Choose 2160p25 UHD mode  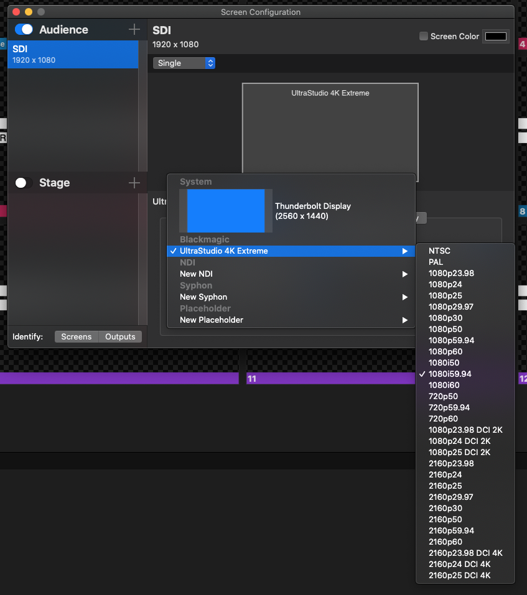click(465, 486)
